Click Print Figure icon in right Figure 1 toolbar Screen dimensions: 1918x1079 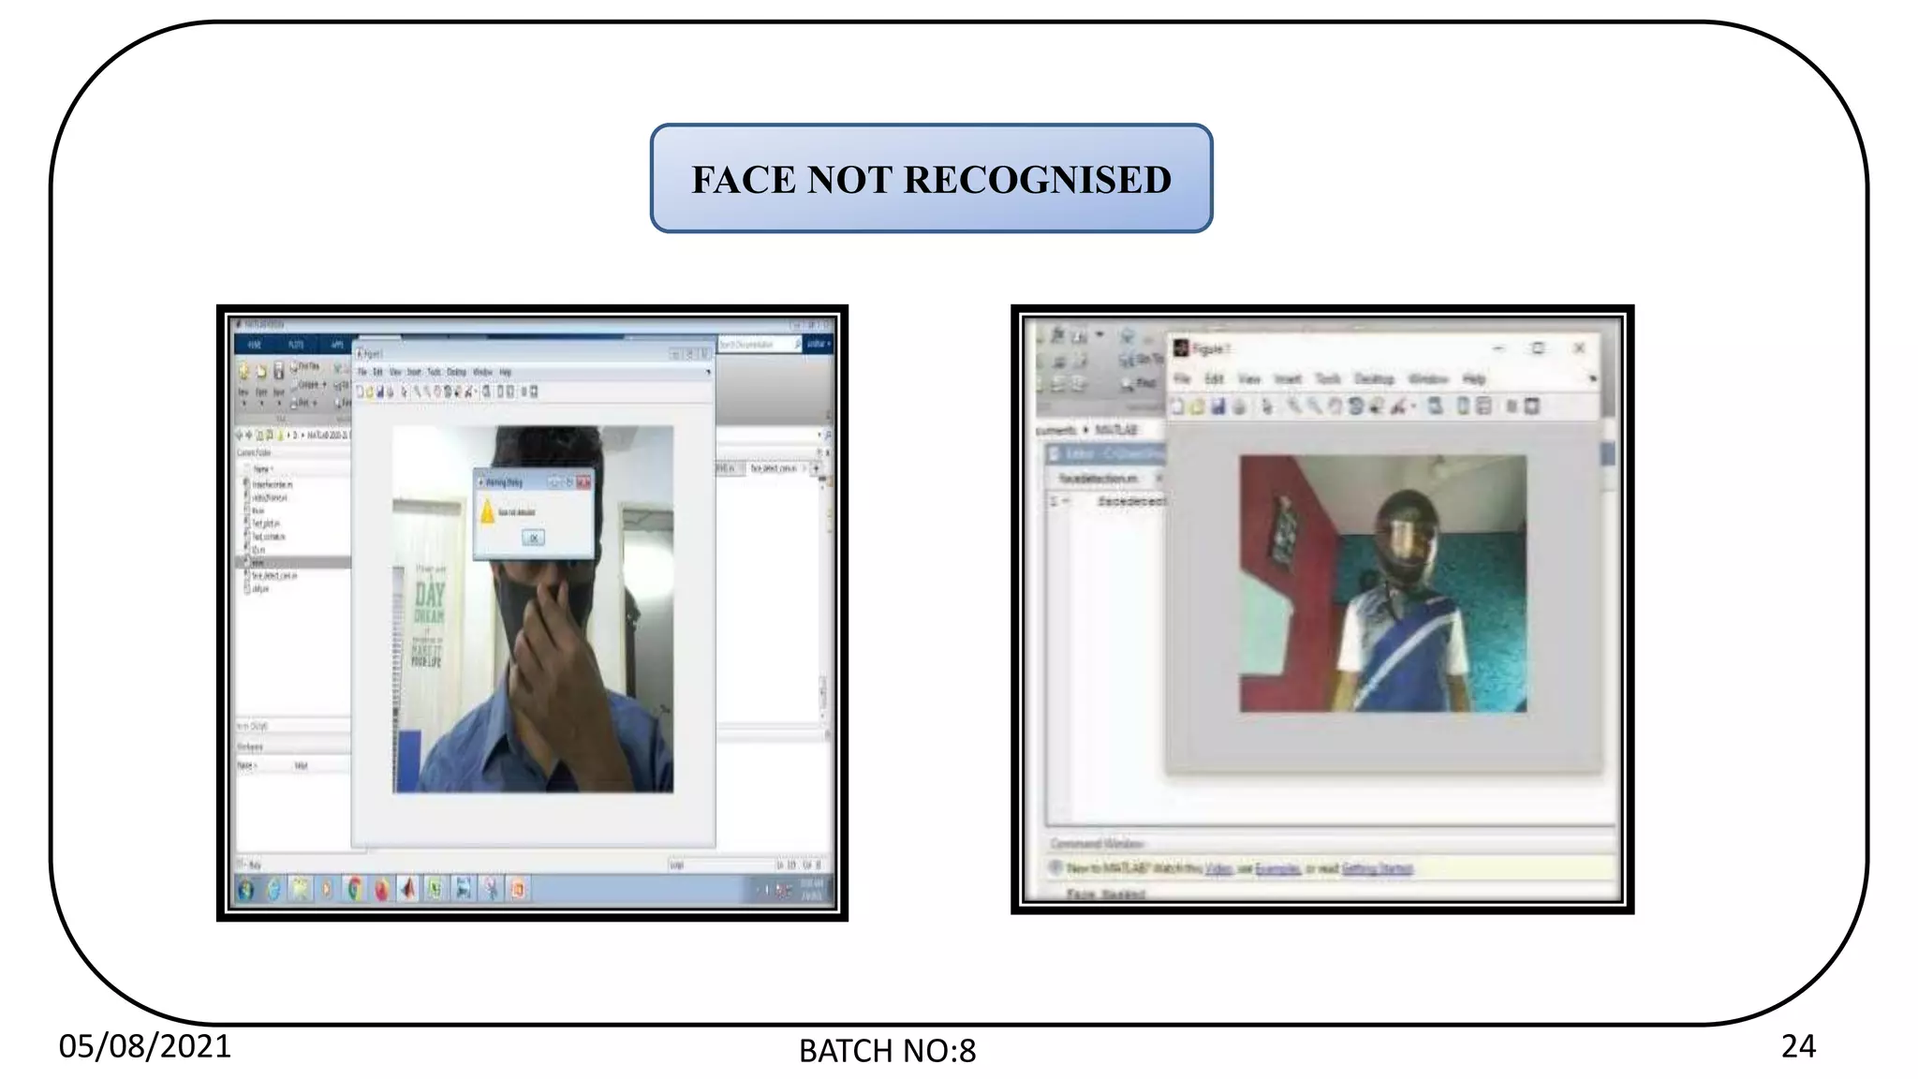(1239, 406)
